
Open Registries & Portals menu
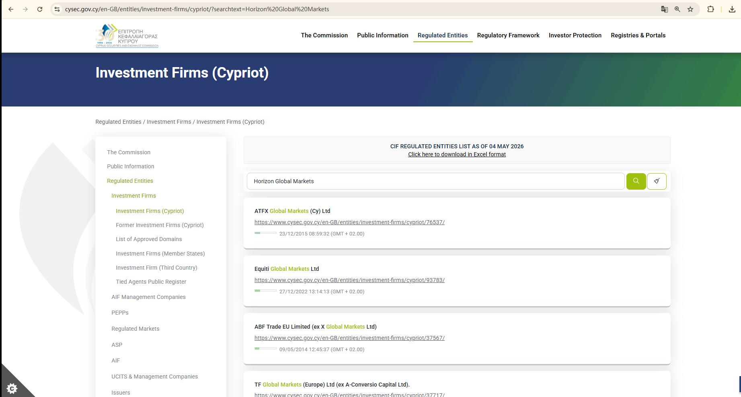tap(638, 35)
